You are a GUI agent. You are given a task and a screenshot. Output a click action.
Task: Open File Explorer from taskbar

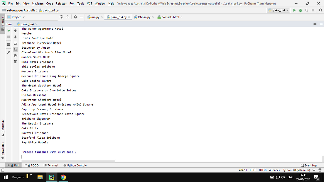pos(40,177)
